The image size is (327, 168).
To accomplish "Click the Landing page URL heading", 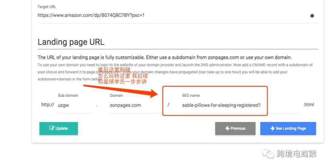I will 71,42.
